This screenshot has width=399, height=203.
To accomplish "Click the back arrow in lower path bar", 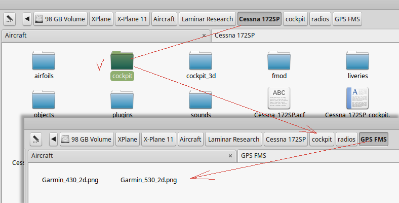I will click(53, 139).
